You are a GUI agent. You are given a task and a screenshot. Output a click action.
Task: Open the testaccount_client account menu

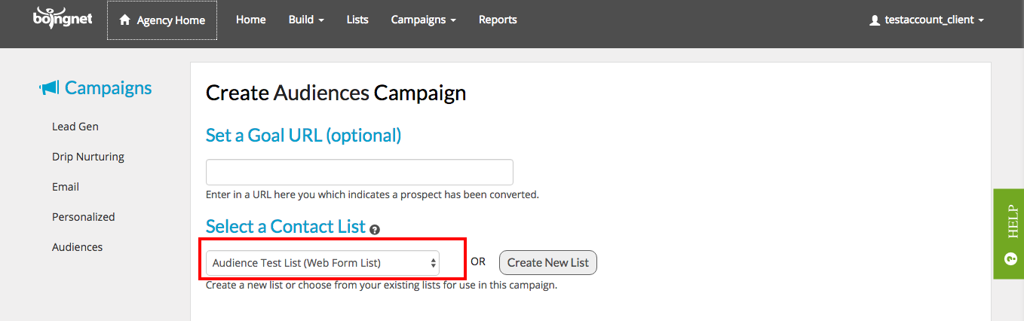927,20
